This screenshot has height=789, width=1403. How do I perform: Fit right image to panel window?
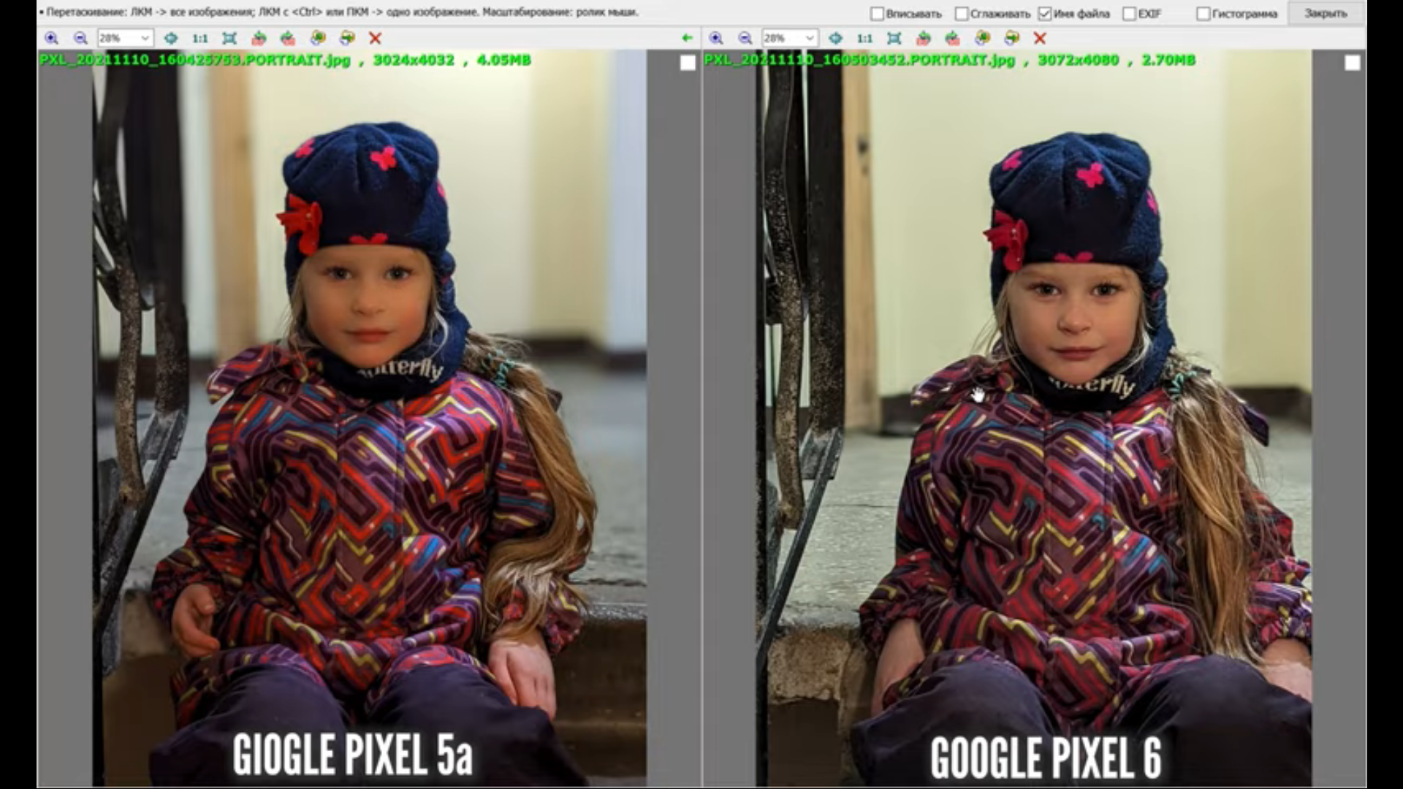point(894,38)
